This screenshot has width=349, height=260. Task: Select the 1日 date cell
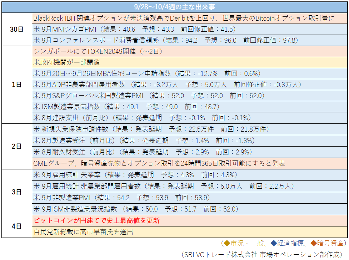17,85
